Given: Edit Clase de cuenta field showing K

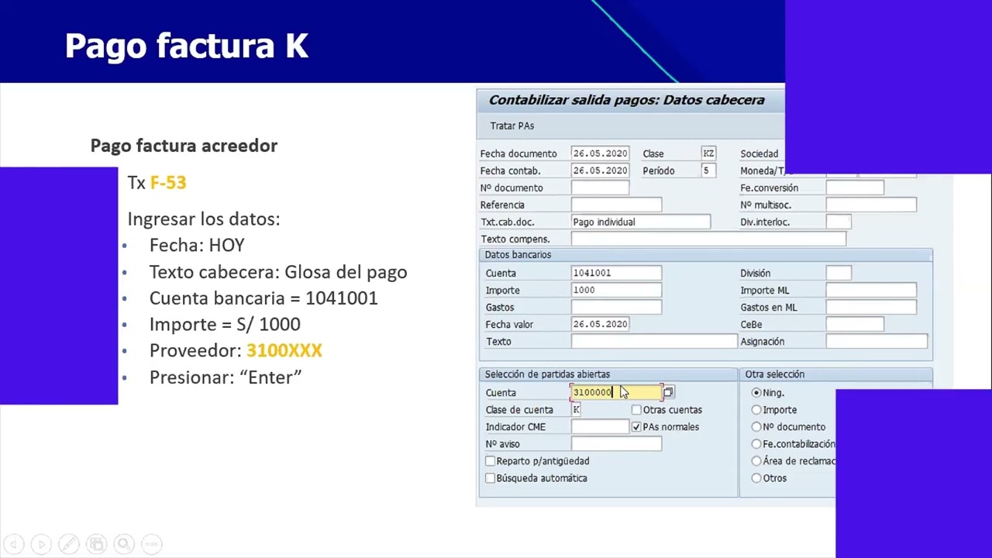Looking at the screenshot, I should [x=576, y=410].
